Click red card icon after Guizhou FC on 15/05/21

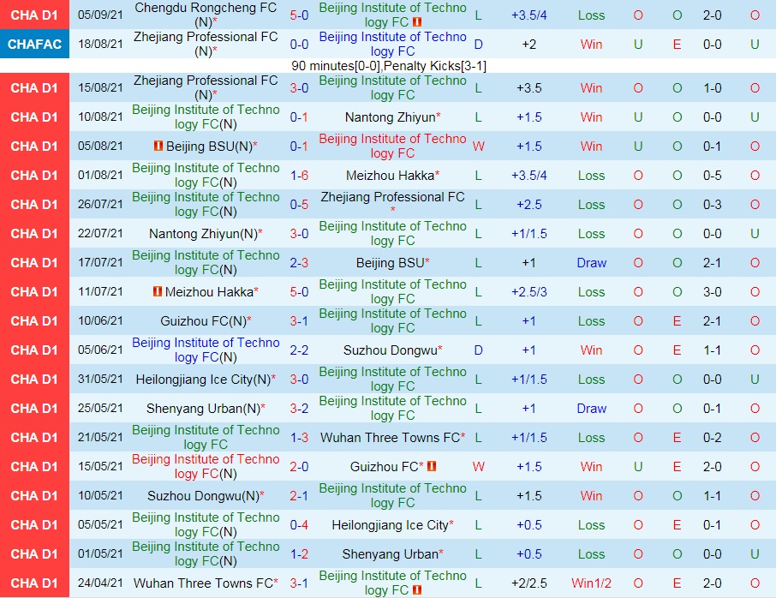[432, 467]
